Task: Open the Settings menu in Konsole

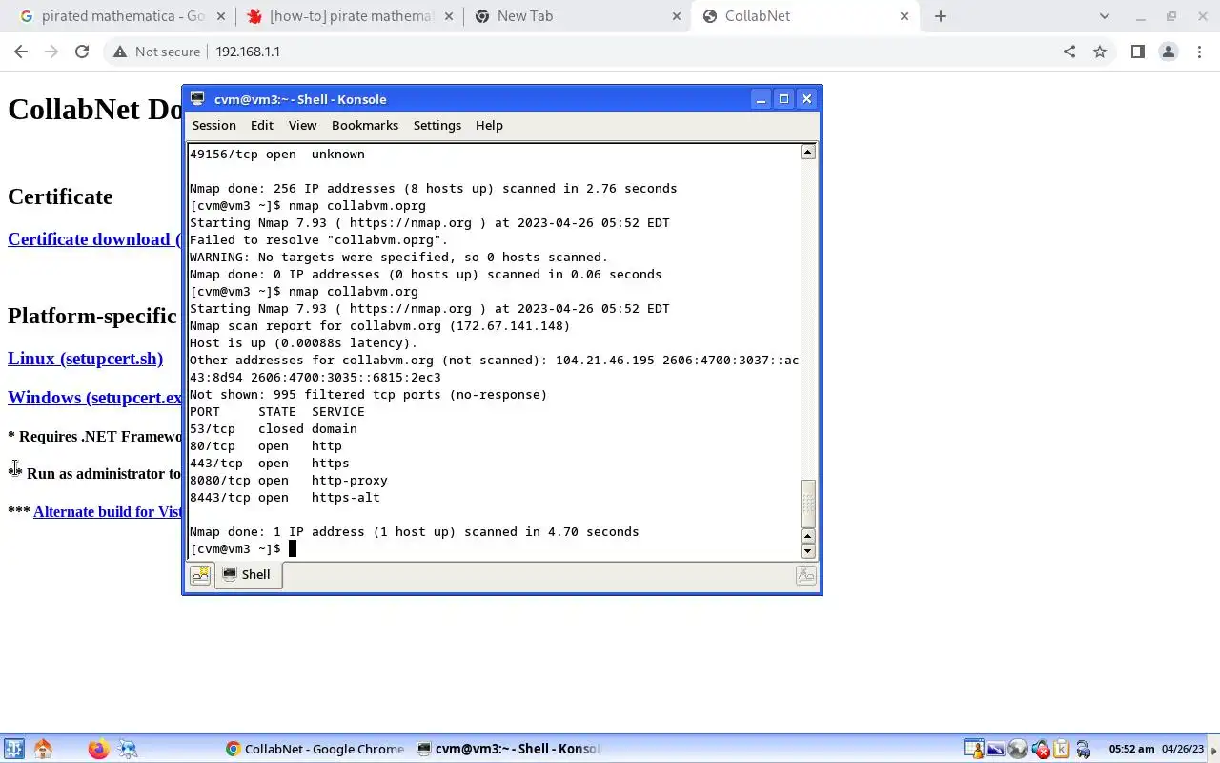Action: (x=437, y=125)
